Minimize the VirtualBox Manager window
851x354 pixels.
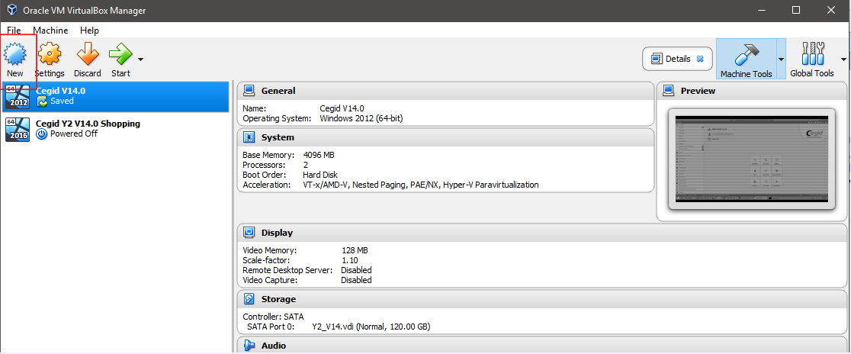[x=763, y=10]
